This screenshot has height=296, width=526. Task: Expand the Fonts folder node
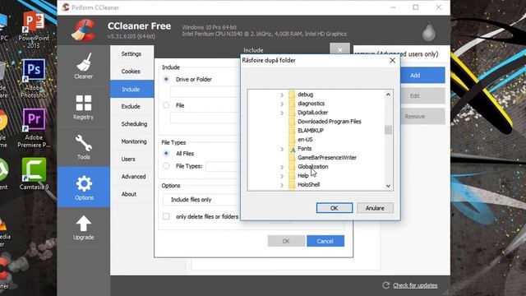[282, 149]
